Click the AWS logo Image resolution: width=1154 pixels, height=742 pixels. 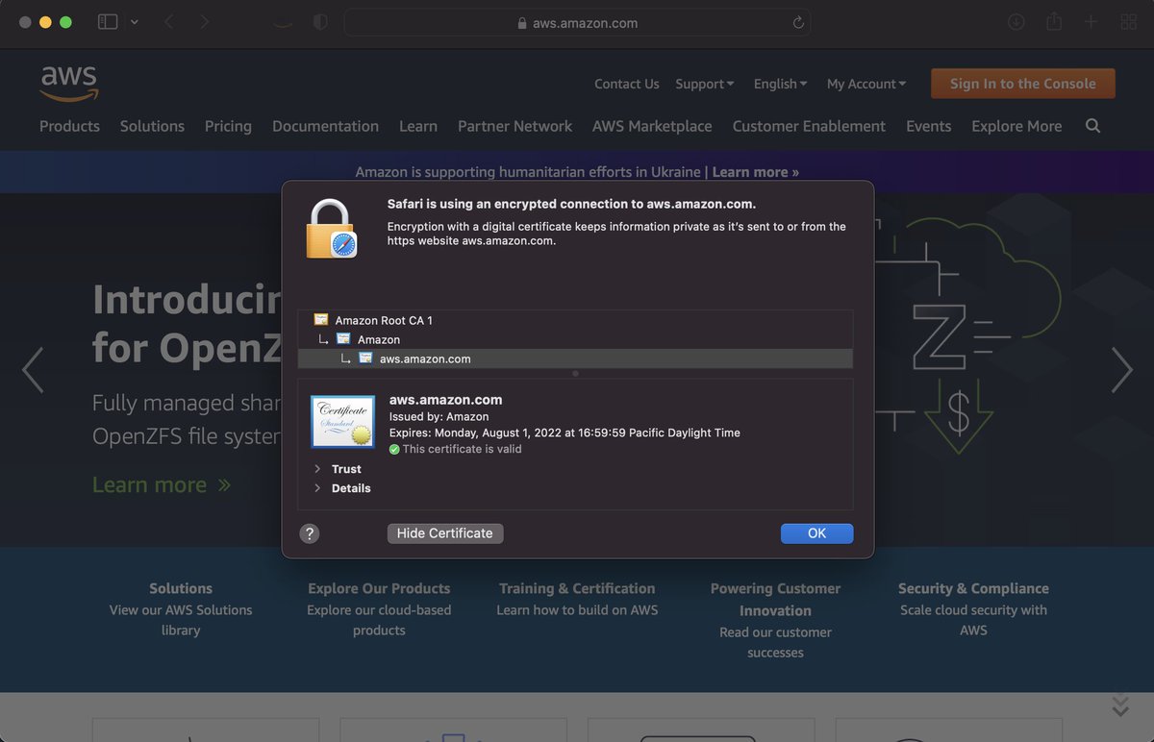coord(69,84)
